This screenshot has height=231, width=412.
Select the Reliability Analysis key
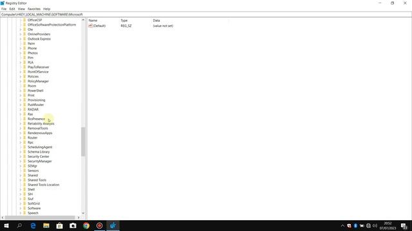pos(41,124)
